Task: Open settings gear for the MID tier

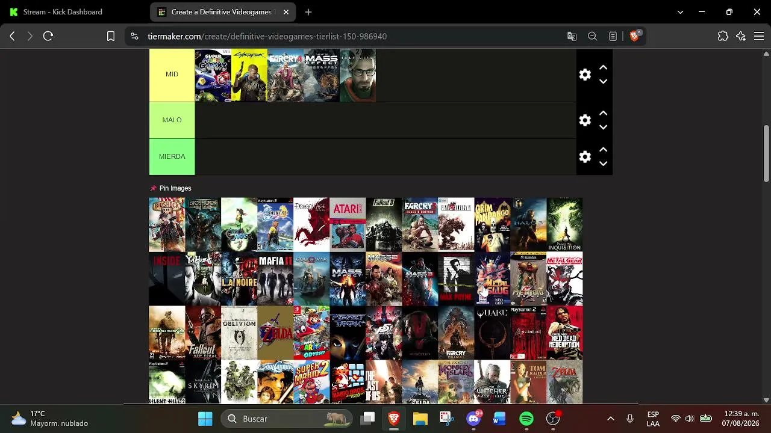Action: click(585, 75)
